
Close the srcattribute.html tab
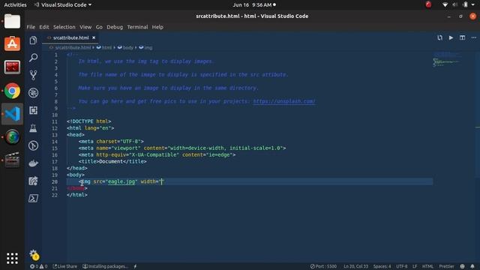(94, 37)
